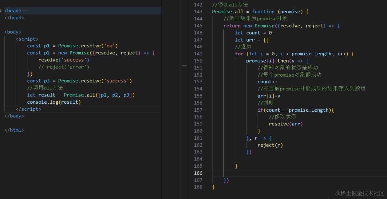Click line number 168
This screenshot has height=199, width=387.
point(198,187)
